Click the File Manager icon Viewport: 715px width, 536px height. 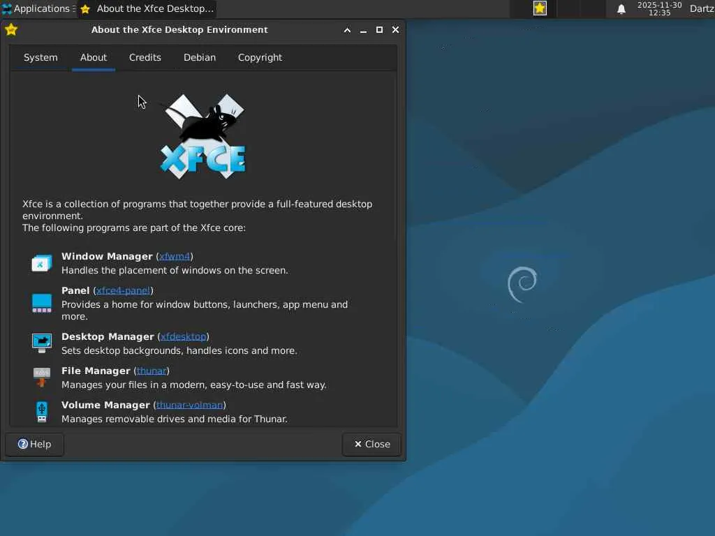click(x=41, y=378)
